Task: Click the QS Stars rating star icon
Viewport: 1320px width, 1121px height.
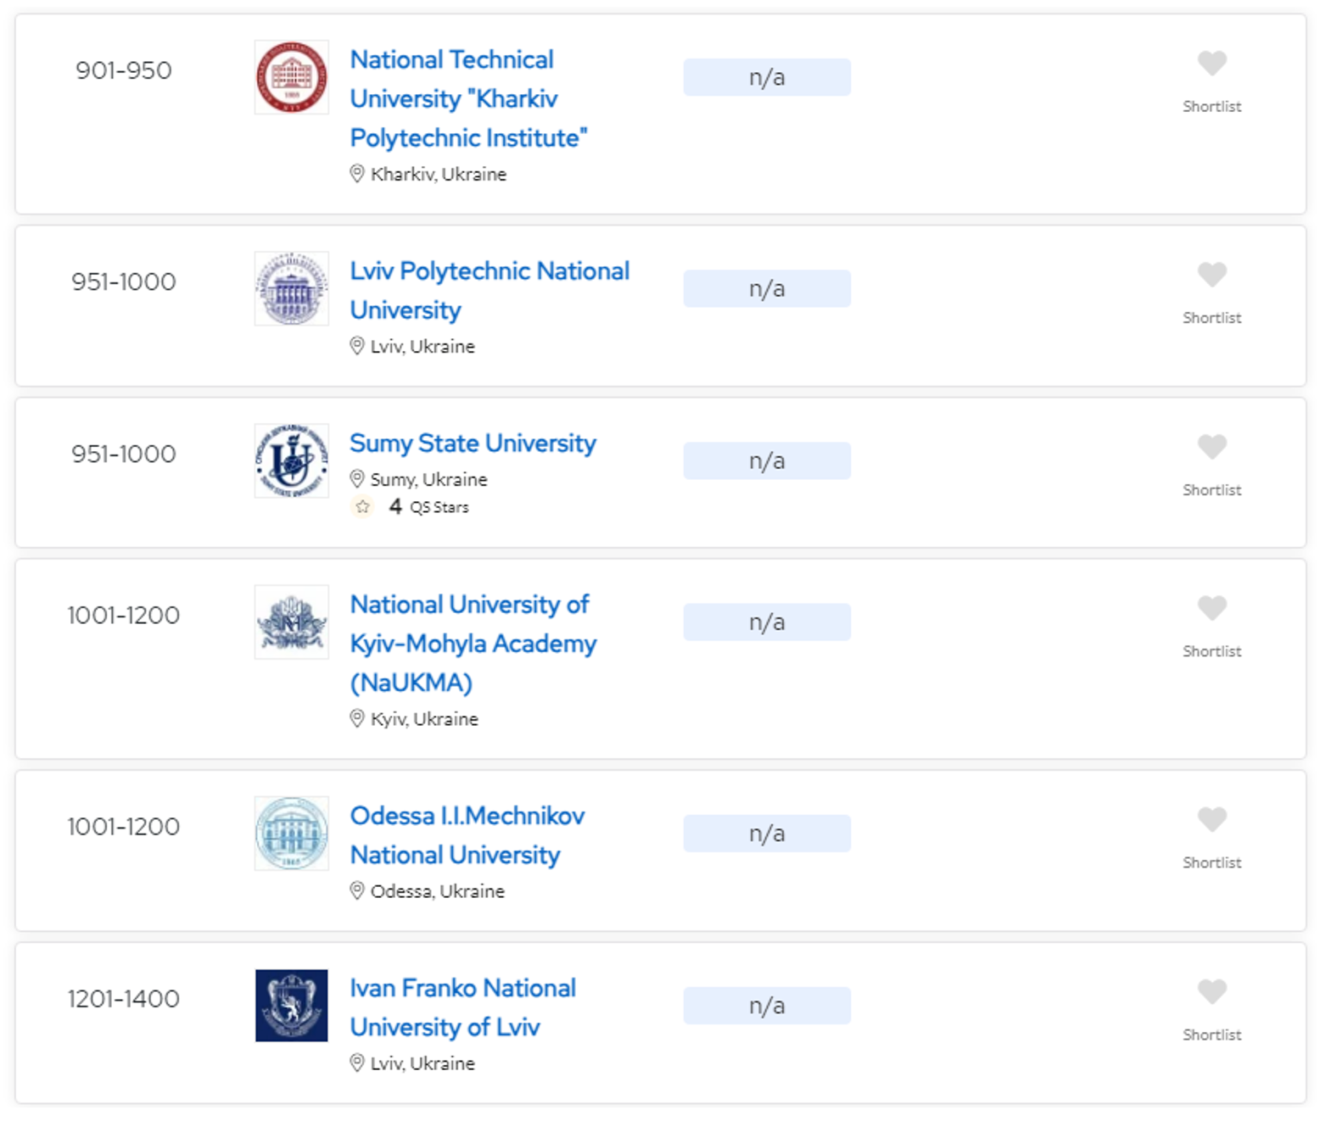Action: (363, 507)
